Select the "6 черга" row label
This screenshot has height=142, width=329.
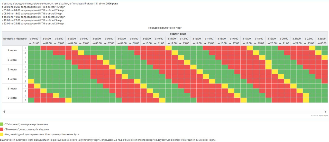pyautogui.click(x=12, y=98)
